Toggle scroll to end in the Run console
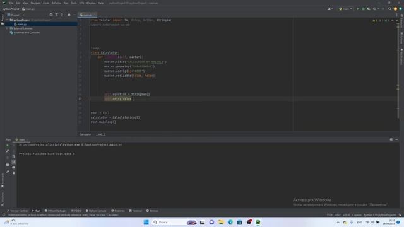This screenshot has width=404, height=227. point(14,162)
